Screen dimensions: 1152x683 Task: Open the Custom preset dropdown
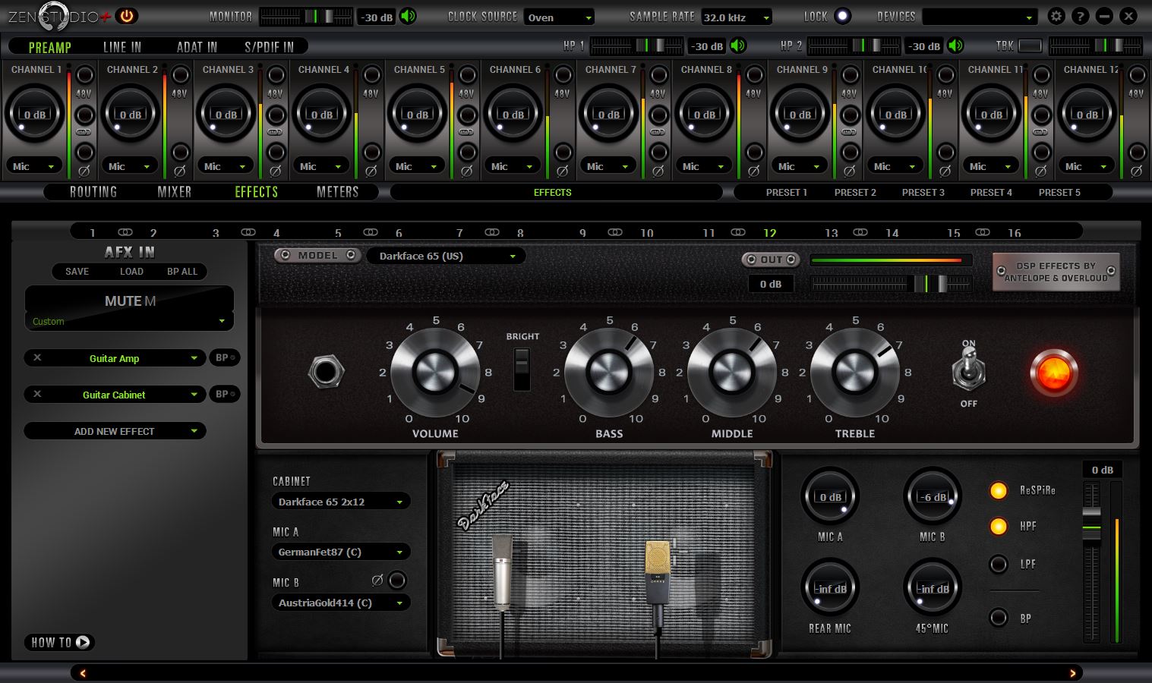[x=128, y=321]
